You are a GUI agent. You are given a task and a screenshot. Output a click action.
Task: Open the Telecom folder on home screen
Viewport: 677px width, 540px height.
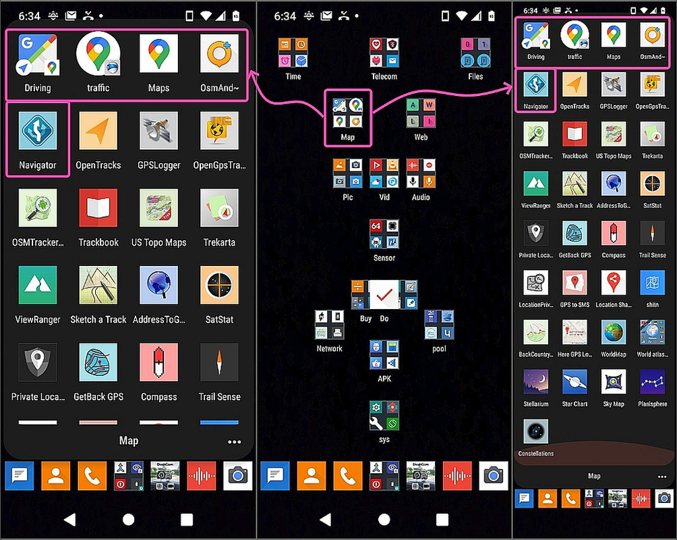[384, 53]
